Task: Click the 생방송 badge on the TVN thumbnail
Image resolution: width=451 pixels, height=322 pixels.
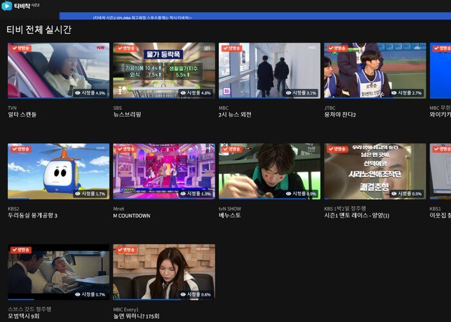Action: [x=21, y=48]
